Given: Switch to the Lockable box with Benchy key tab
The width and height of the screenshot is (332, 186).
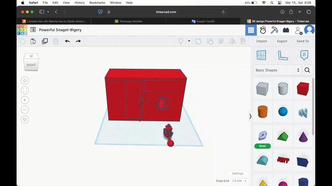Looking at the screenshot, I should click(54, 21).
